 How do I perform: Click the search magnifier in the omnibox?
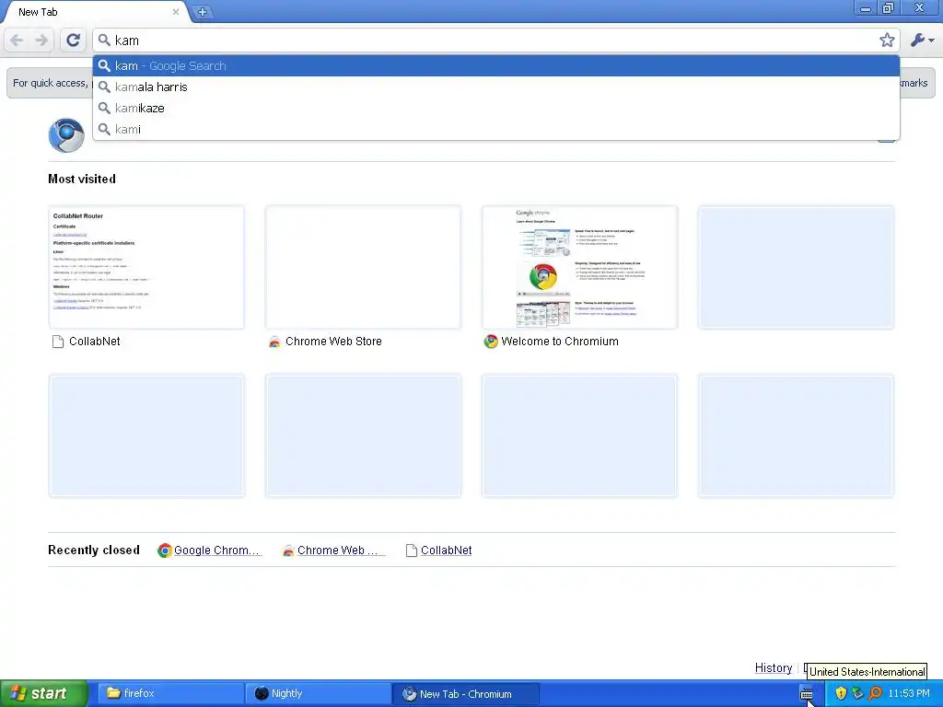point(104,40)
